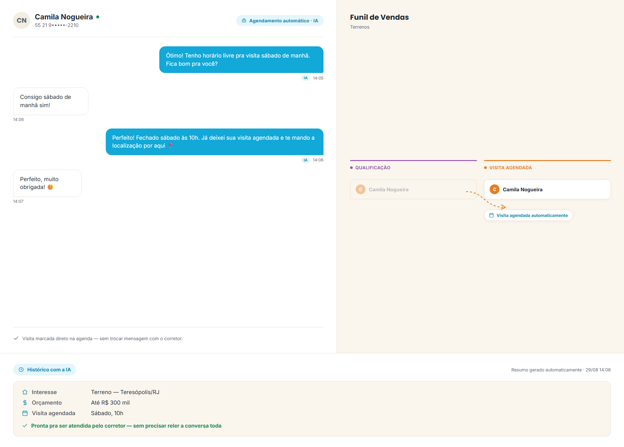
Task: Click green checkmark beside 'Pronta pra ser atendida'
Action: (25, 425)
